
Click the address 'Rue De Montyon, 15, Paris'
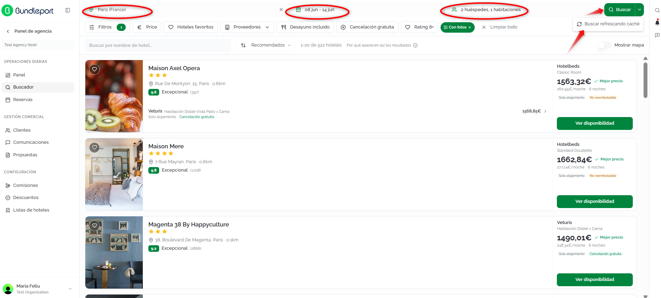tap(182, 84)
